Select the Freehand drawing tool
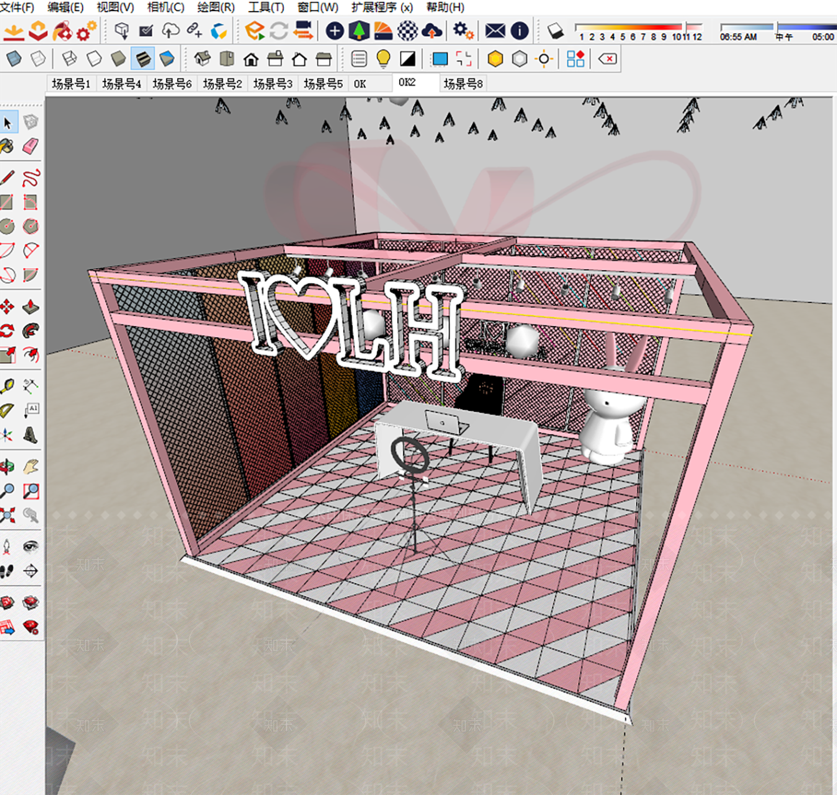This screenshot has width=837, height=795. (31, 178)
